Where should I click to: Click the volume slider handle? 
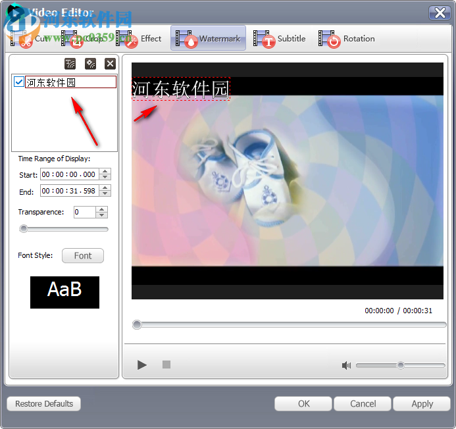(401, 365)
